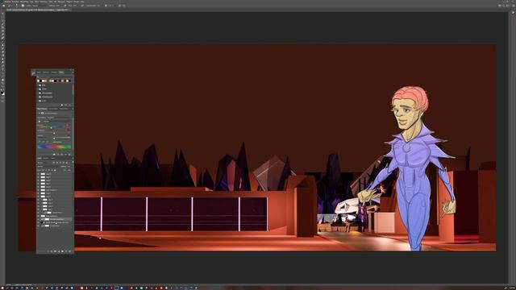The image size is (516, 290).
Task: Click the new swatch group folder icon
Action: 62,105
